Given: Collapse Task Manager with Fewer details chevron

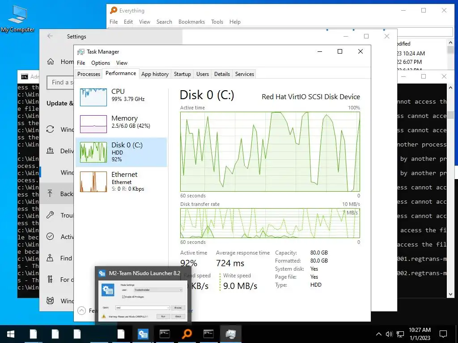Looking at the screenshot, I should coord(81,311).
